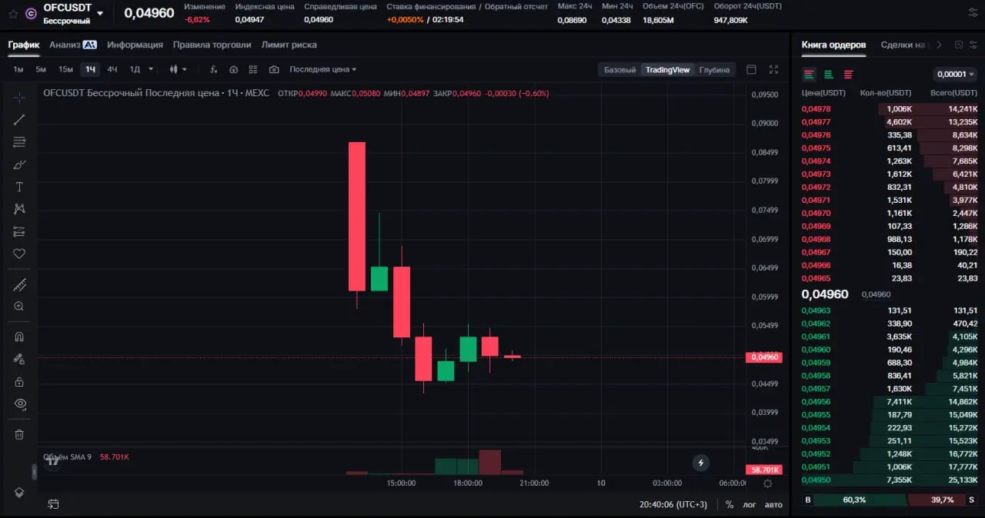Open the Анализ AI tab
The width and height of the screenshot is (985, 518).
(73, 45)
